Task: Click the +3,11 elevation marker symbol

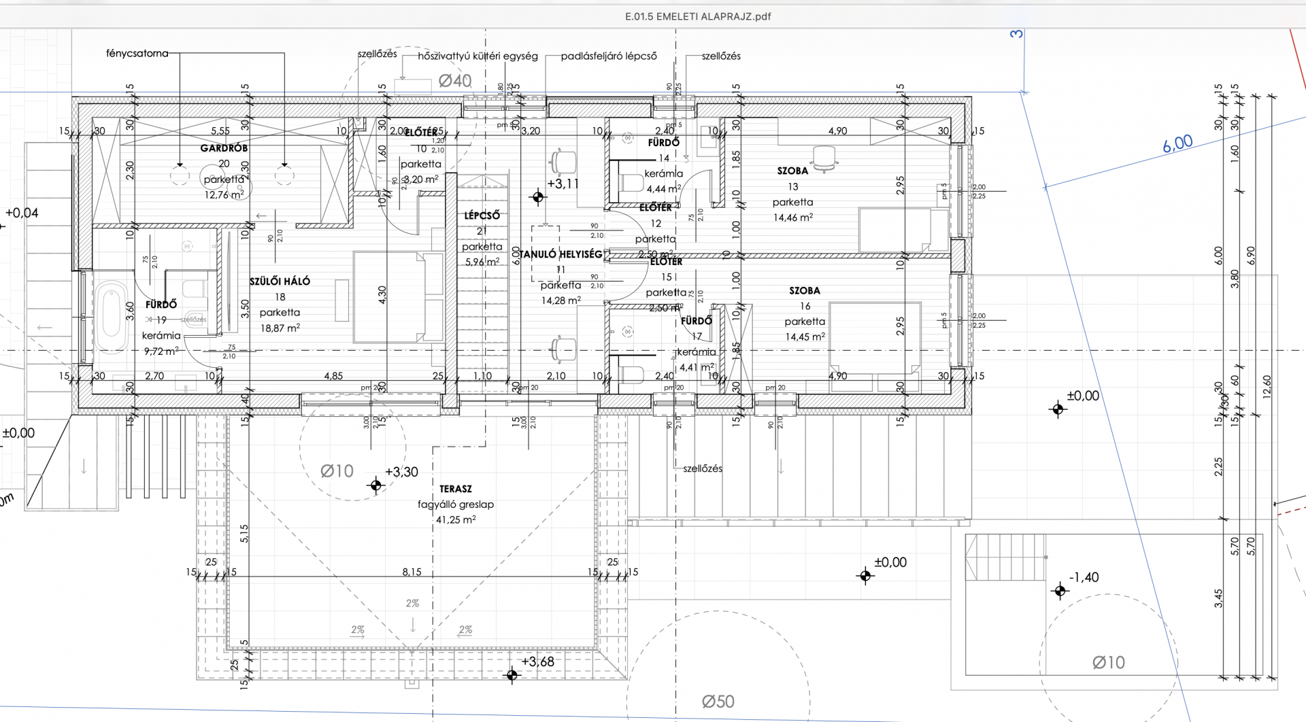Action: pyautogui.click(x=538, y=197)
